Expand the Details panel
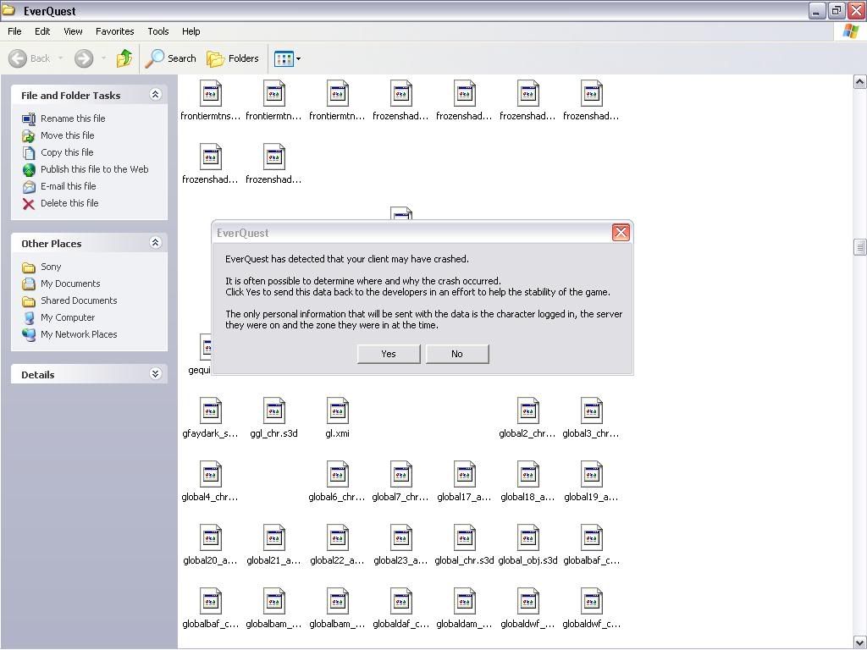The height and width of the screenshot is (650, 867). (156, 373)
